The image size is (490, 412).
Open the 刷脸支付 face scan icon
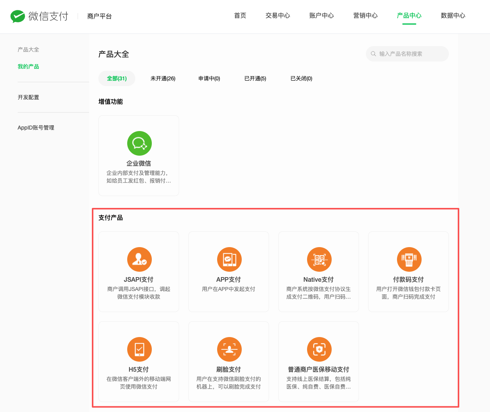tap(229, 349)
